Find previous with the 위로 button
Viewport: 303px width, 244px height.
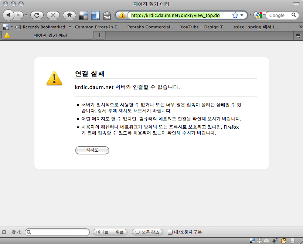tap(120, 232)
